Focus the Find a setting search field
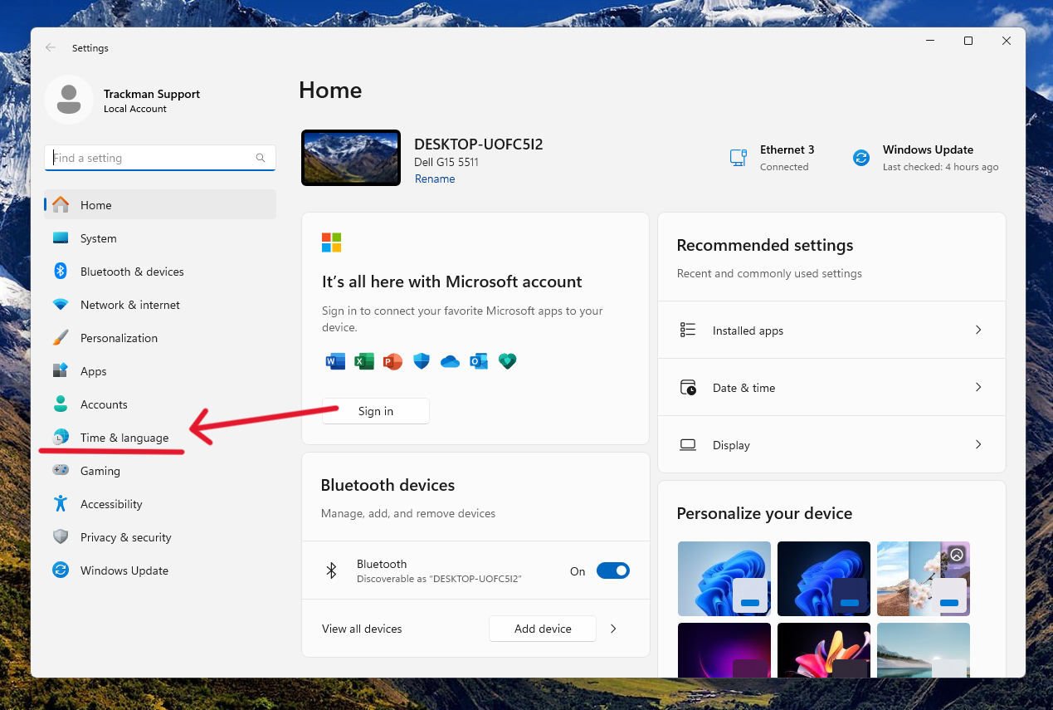1053x710 pixels. click(160, 158)
